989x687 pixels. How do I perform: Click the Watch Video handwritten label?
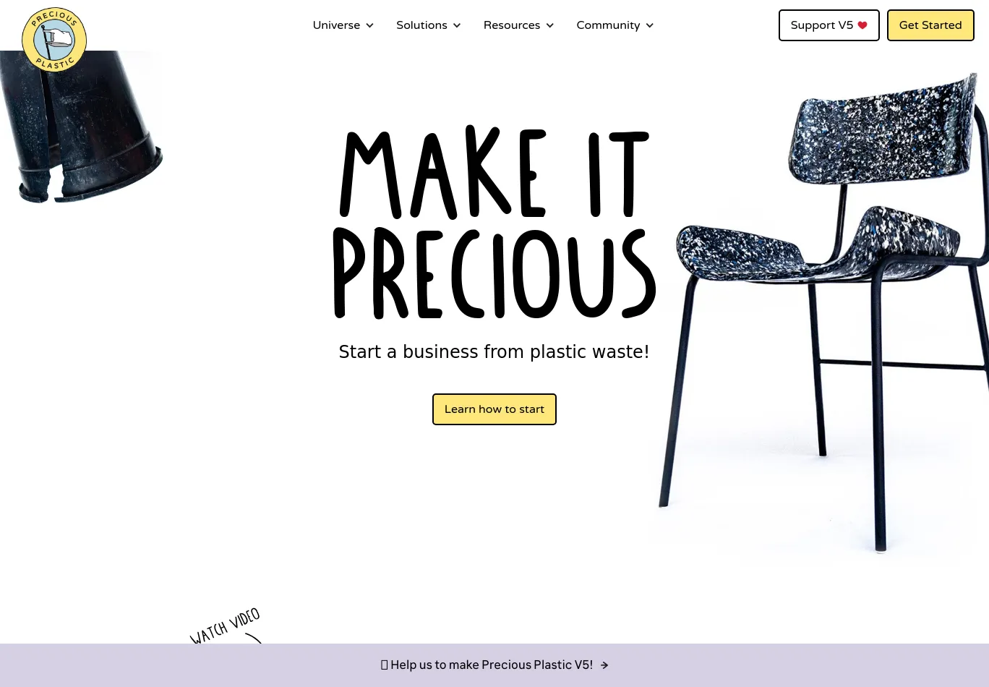click(x=225, y=627)
